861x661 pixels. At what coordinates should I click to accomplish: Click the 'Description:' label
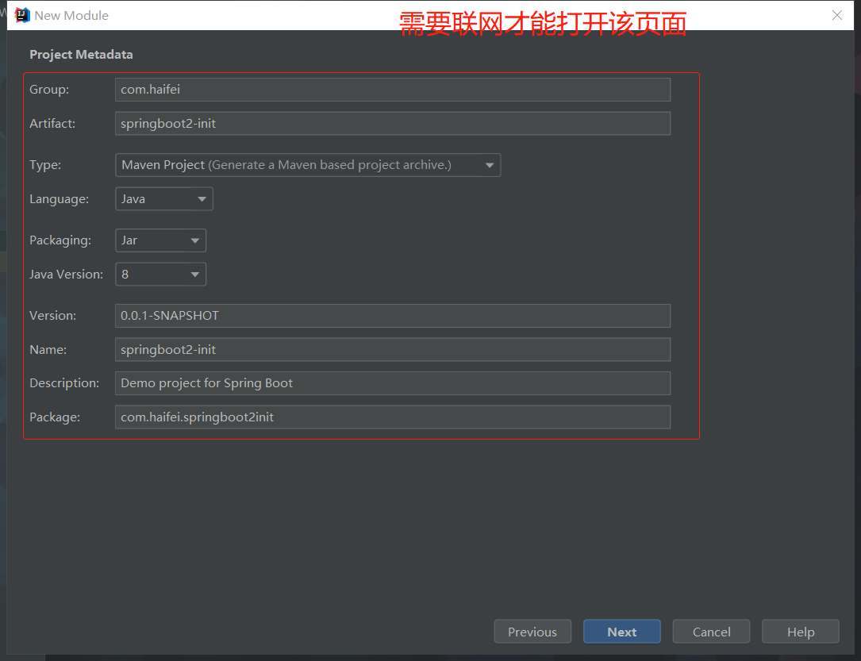pos(65,383)
